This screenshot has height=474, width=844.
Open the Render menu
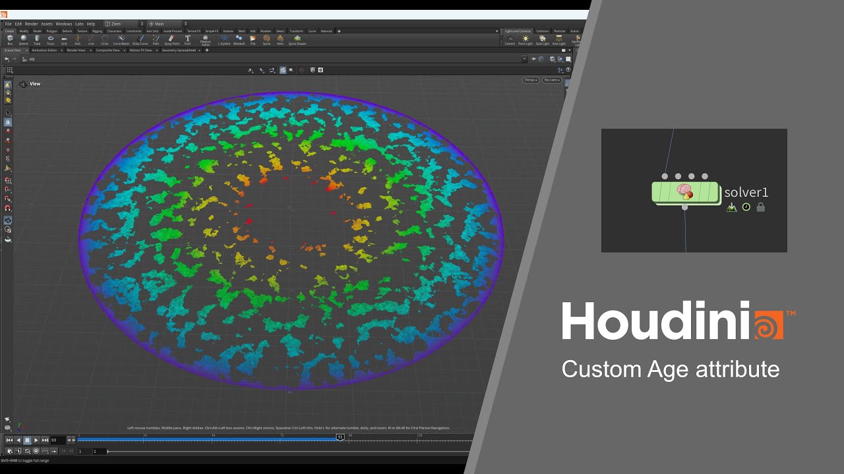coord(31,24)
